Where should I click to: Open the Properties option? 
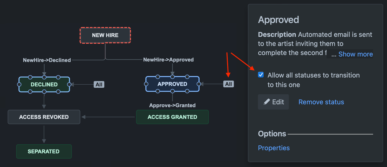tap(274, 148)
